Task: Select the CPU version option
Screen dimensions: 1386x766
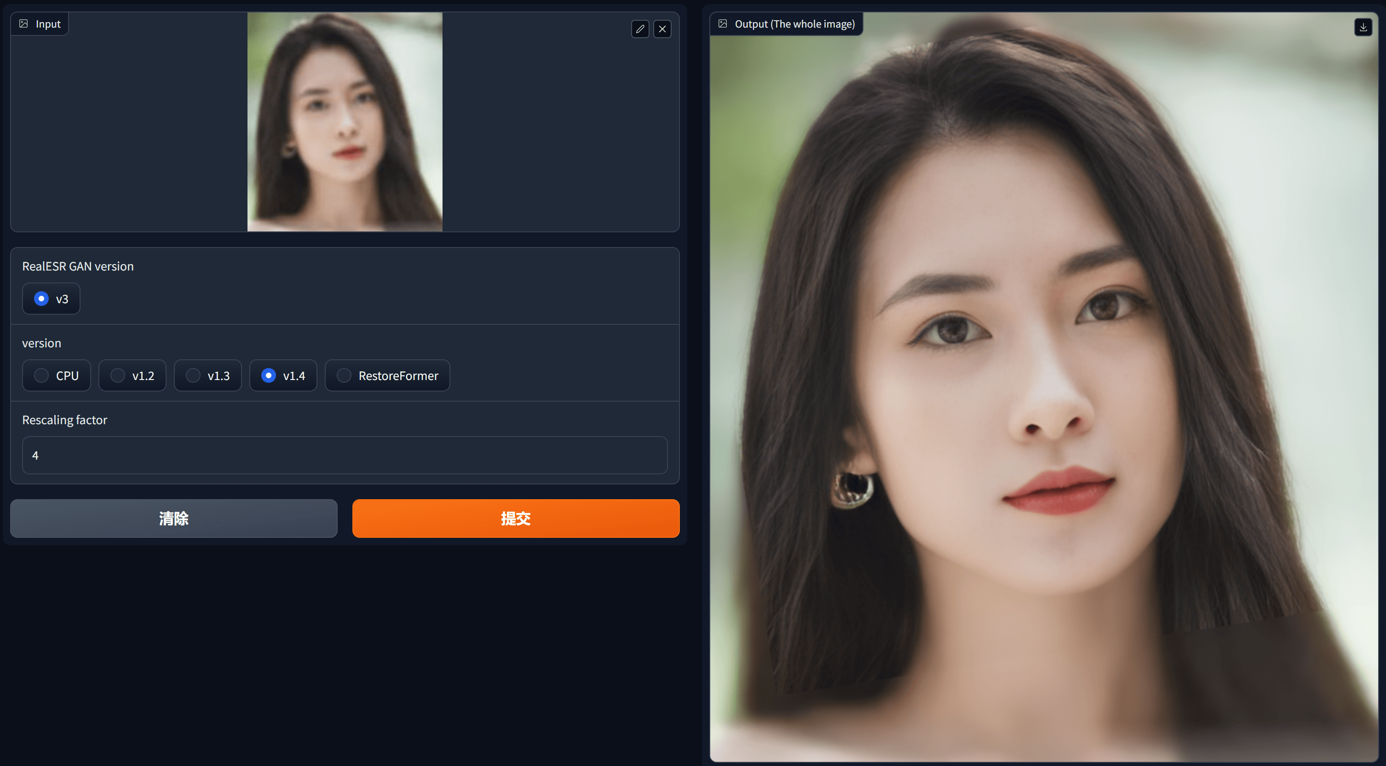Action: 41,375
